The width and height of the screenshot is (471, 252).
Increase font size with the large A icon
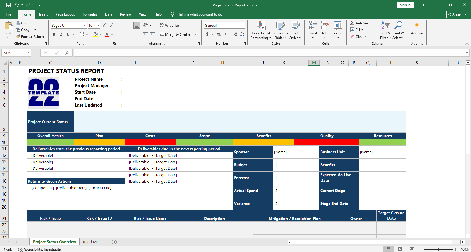pos(105,26)
